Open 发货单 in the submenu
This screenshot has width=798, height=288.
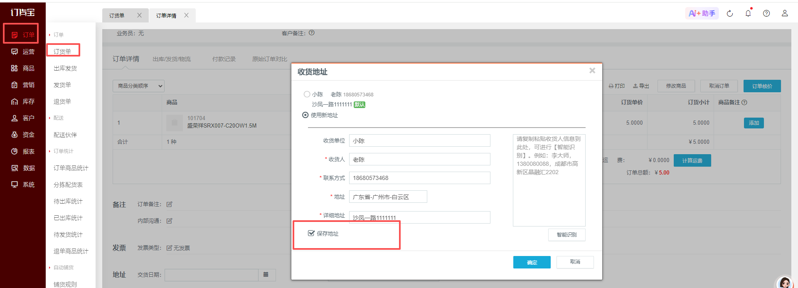62,85
